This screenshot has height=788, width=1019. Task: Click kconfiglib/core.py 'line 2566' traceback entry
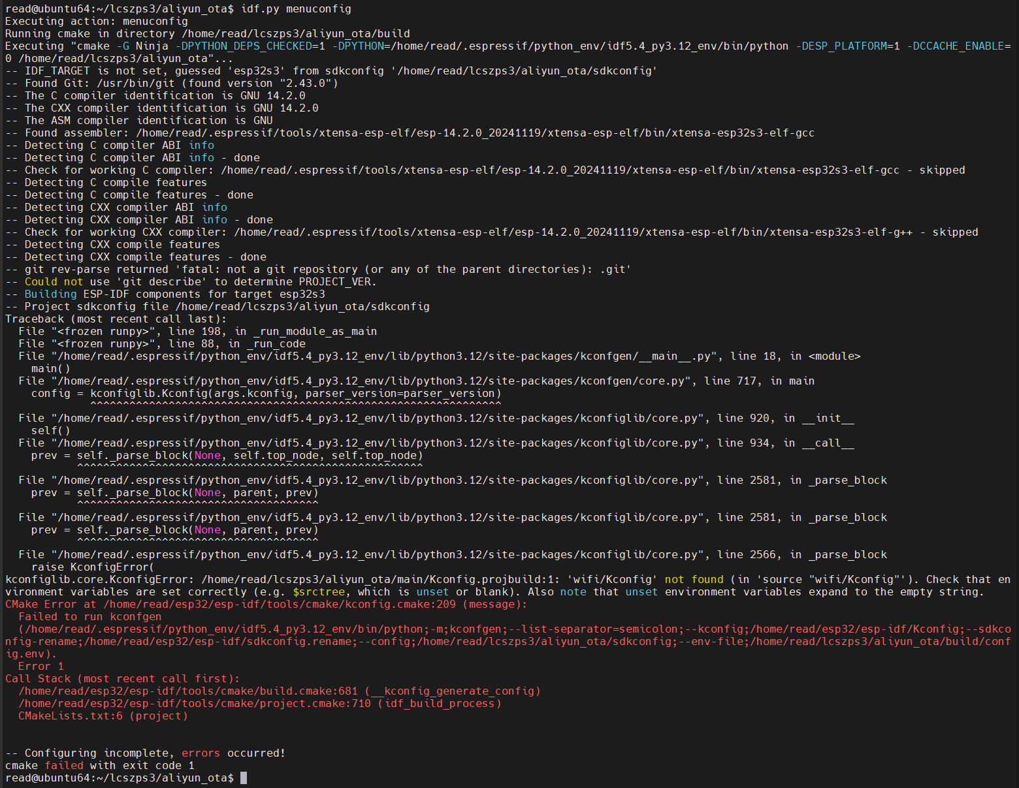(x=453, y=555)
